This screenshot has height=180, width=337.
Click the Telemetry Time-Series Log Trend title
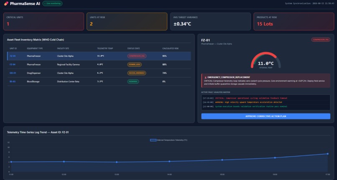click(38, 132)
